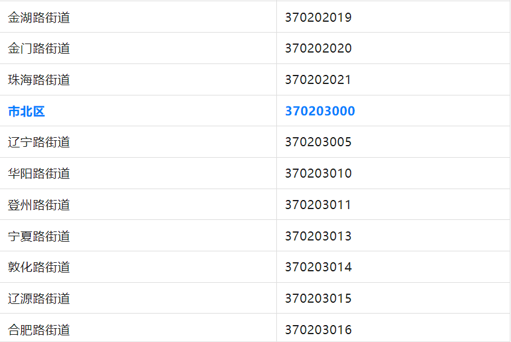The width and height of the screenshot is (511, 342).
Task: Click code 370202019
Action: [x=318, y=18]
